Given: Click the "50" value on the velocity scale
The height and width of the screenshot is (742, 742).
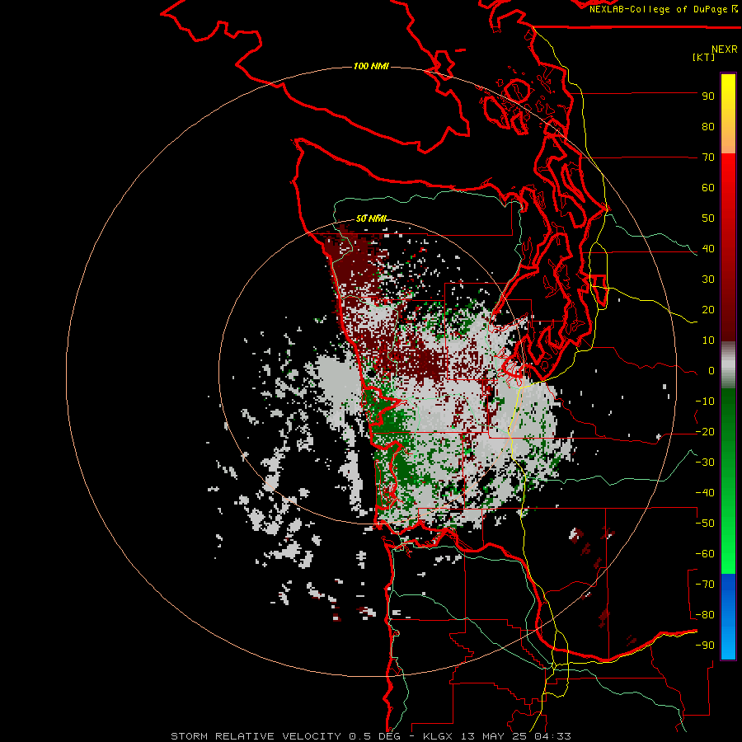Looking at the screenshot, I should click(x=708, y=218).
